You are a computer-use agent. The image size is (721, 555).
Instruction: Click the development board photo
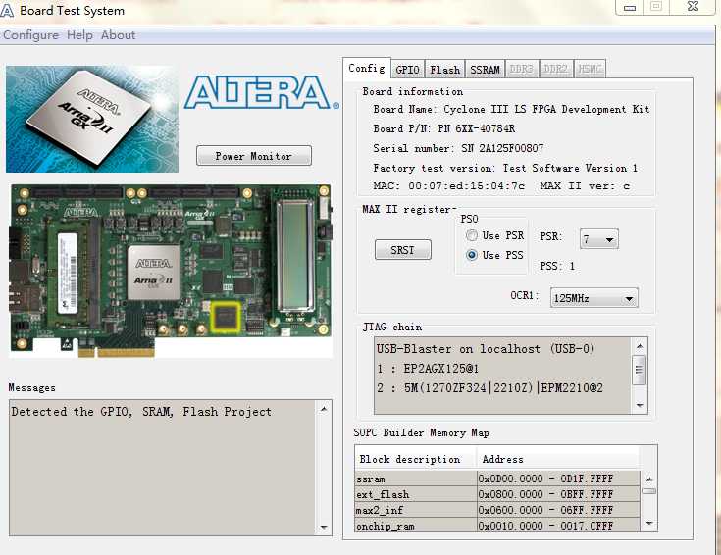click(170, 271)
